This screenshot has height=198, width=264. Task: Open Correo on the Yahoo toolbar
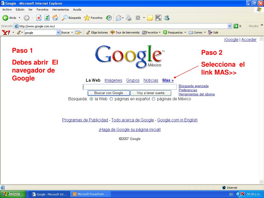click(195, 32)
